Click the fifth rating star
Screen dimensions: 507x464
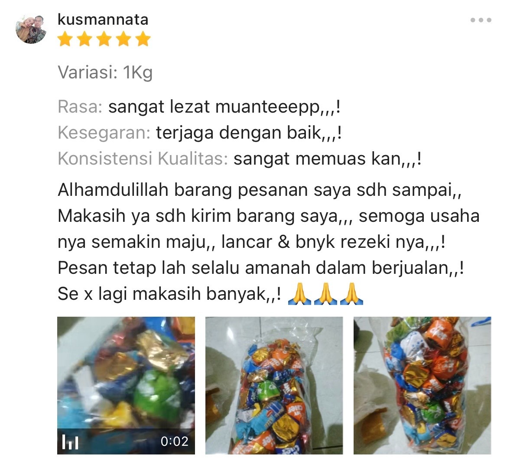point(143,39)
